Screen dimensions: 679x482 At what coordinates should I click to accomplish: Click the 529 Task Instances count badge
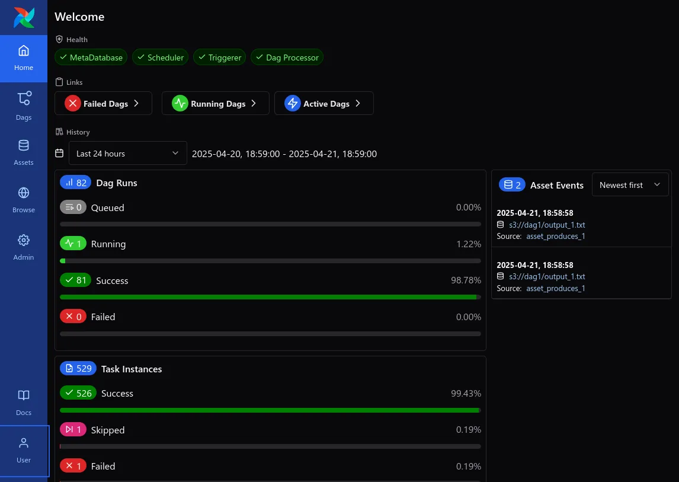coord(78,368)
